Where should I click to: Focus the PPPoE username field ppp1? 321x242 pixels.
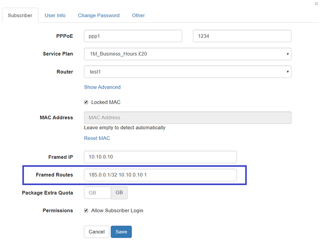point(133,36)
